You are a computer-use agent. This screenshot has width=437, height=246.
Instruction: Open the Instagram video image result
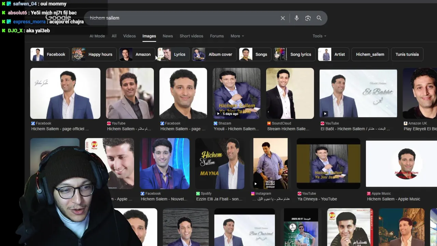coord(270,164)
